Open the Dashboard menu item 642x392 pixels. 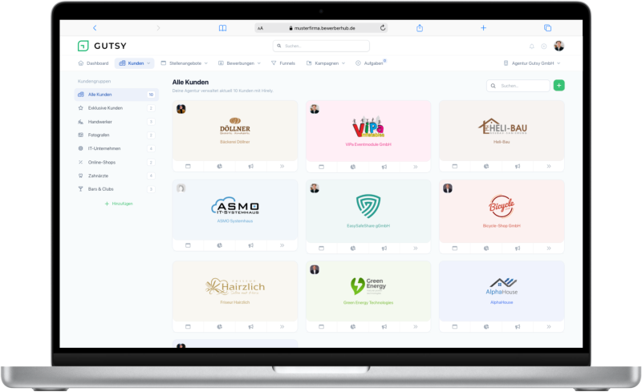click(x=93, y=63)
